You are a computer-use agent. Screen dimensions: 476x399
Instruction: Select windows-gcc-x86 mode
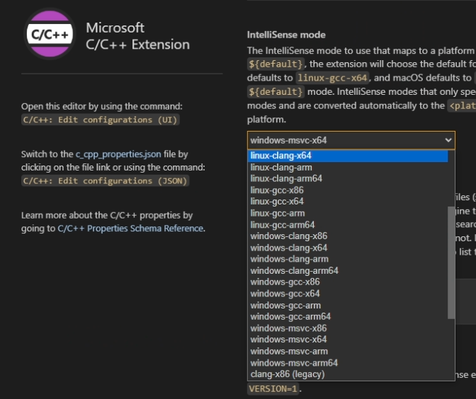point(348,282)
